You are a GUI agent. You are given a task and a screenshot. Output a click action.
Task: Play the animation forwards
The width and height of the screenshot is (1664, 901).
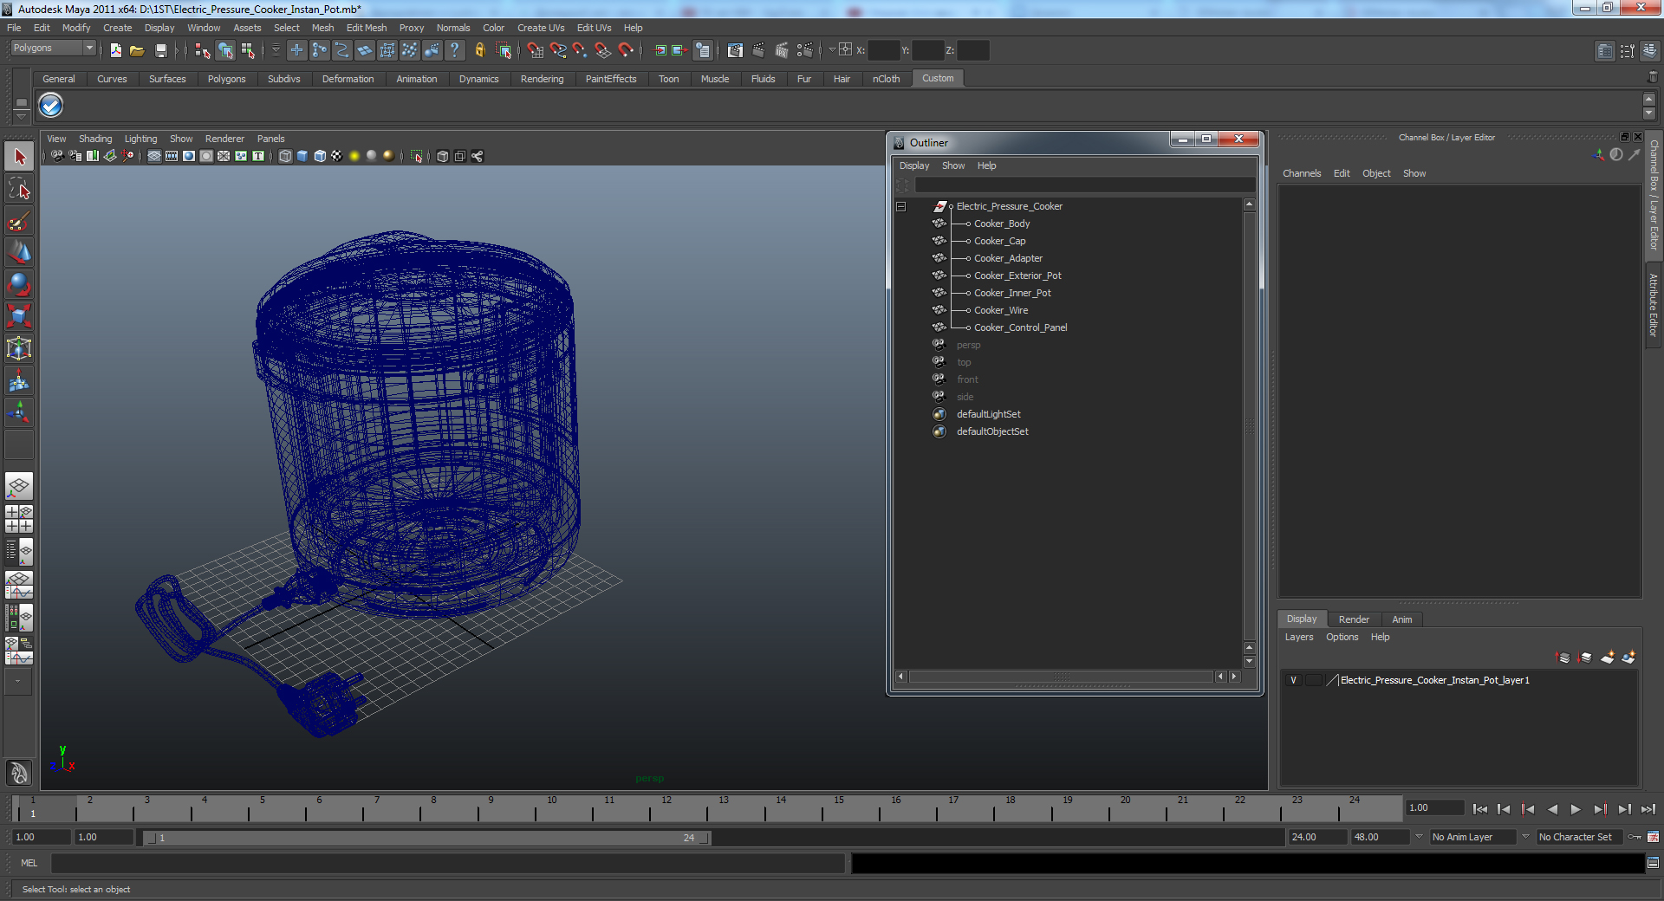click(x=1576, y=809)
